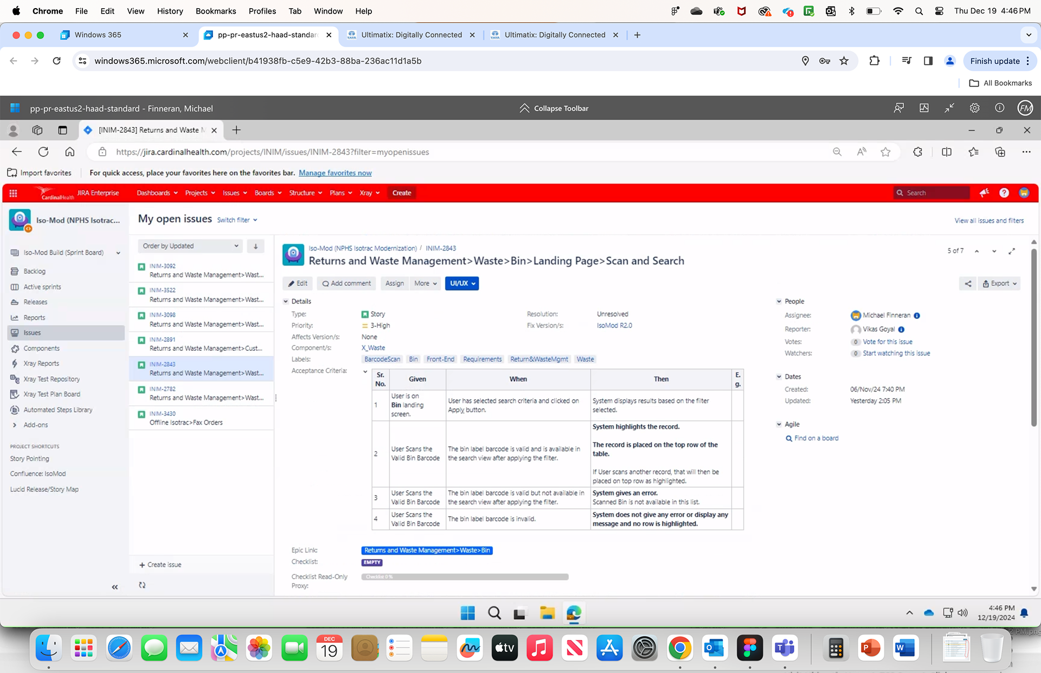This screenshot has width=1041, height=673.
Task: Collapse the Details section
Action: coord(286,302)
